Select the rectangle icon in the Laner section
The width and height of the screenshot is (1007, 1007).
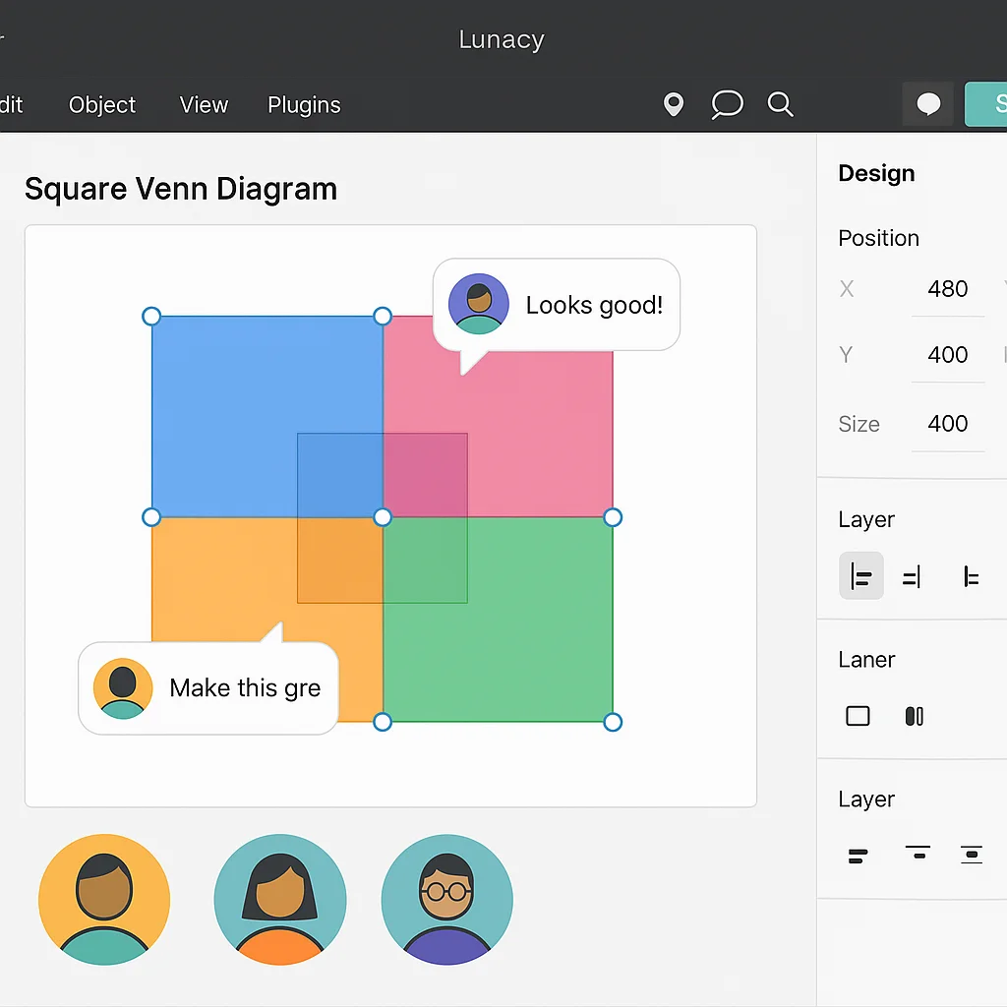click(858, 716)
